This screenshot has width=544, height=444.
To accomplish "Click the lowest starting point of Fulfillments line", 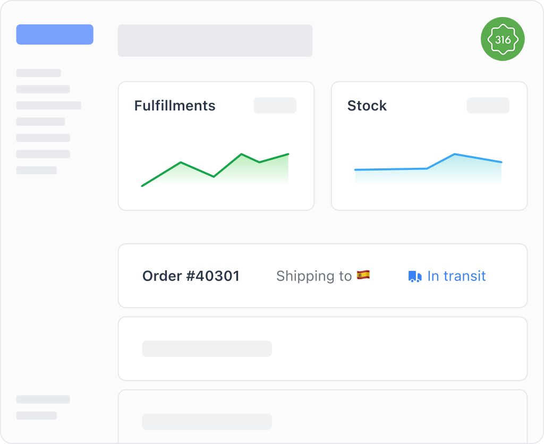I will (x=142, y=186).
